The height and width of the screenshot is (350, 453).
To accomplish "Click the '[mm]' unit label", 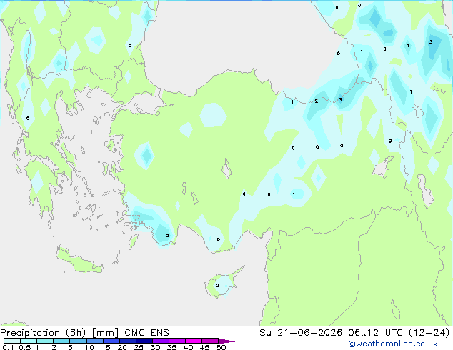I will (105, 333).
